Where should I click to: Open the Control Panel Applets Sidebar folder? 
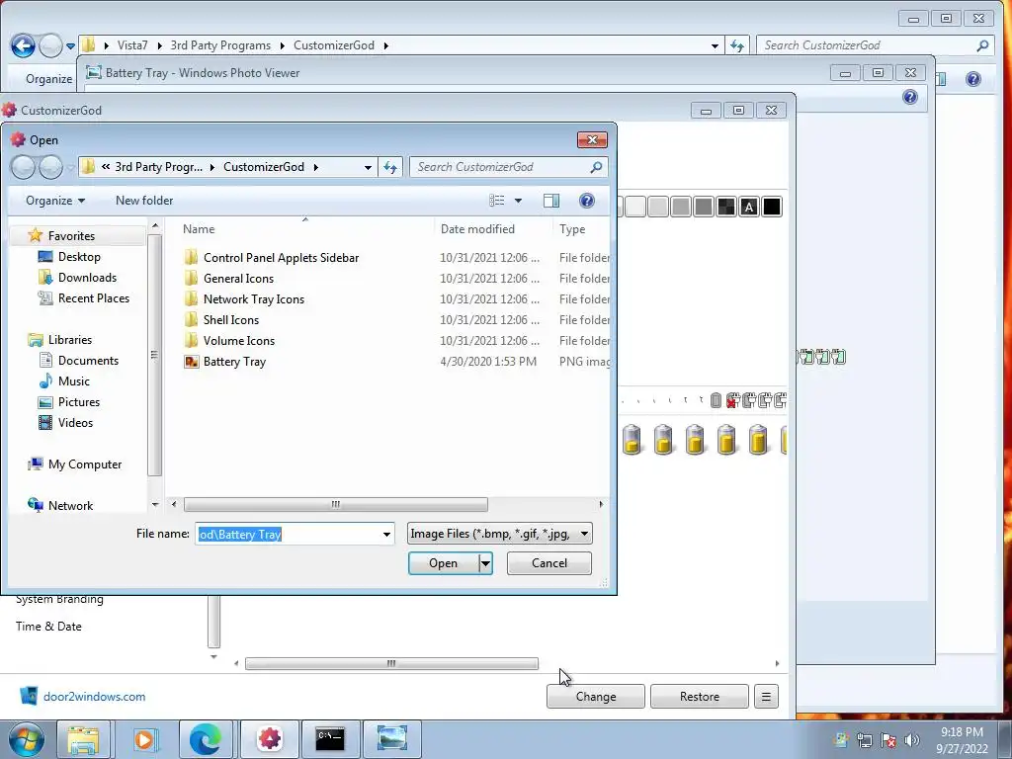(281, 258)
